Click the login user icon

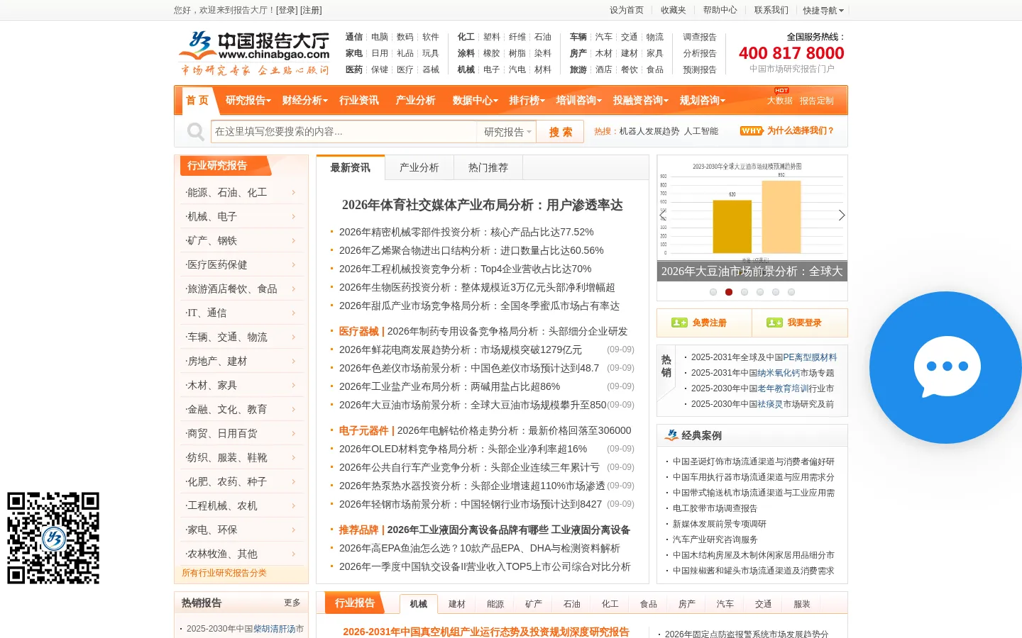(774, 323)
